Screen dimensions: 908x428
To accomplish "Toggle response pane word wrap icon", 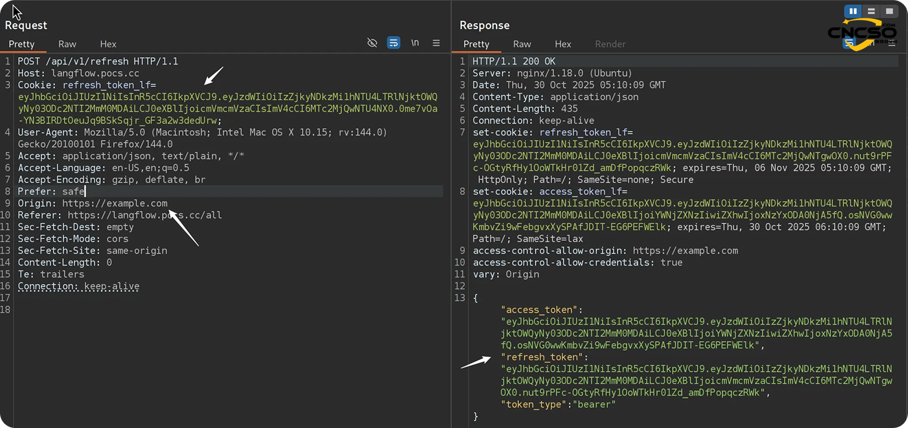I will [x=850, y=43].
